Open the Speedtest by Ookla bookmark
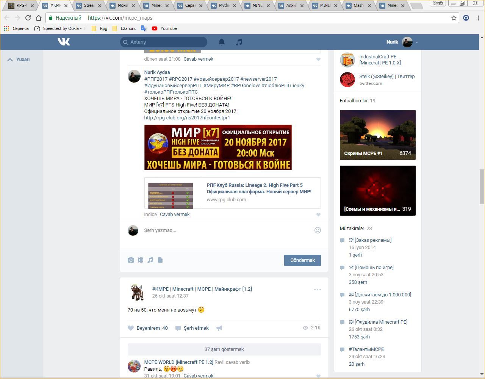The width and height of the screenshot is (485, 379). pos(60,28)
